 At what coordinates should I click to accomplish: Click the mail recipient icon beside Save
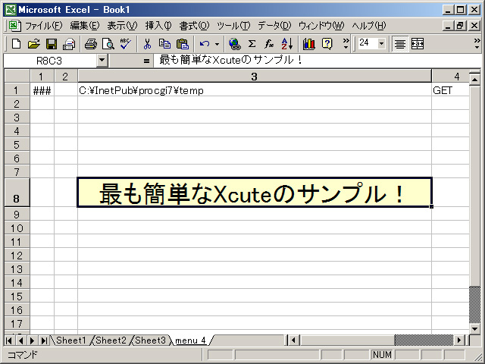click(69, 44)
